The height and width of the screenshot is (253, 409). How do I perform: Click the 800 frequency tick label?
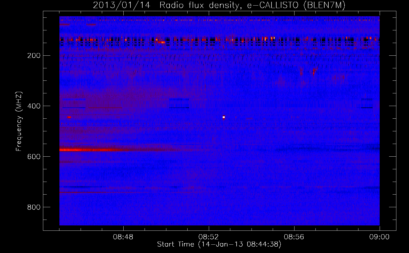point(34,207)
